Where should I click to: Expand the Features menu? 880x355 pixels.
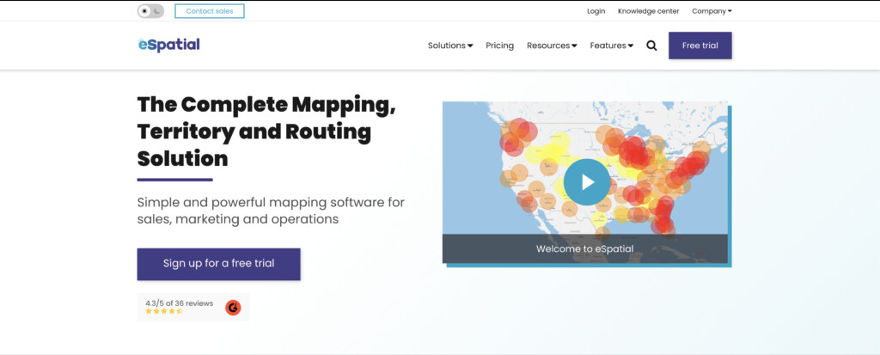tap(612, 46)
